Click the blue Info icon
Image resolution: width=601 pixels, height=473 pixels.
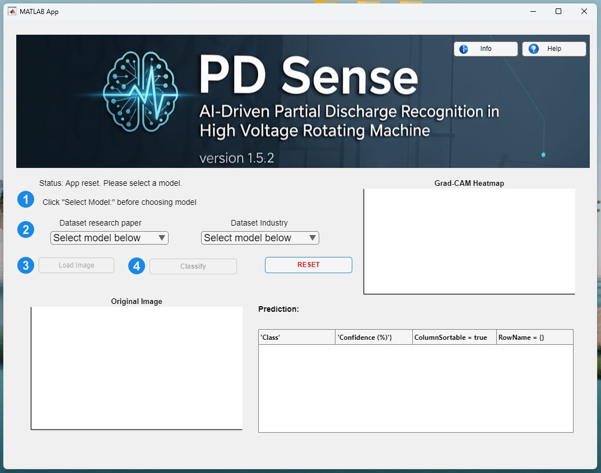[x=464, y=49]
